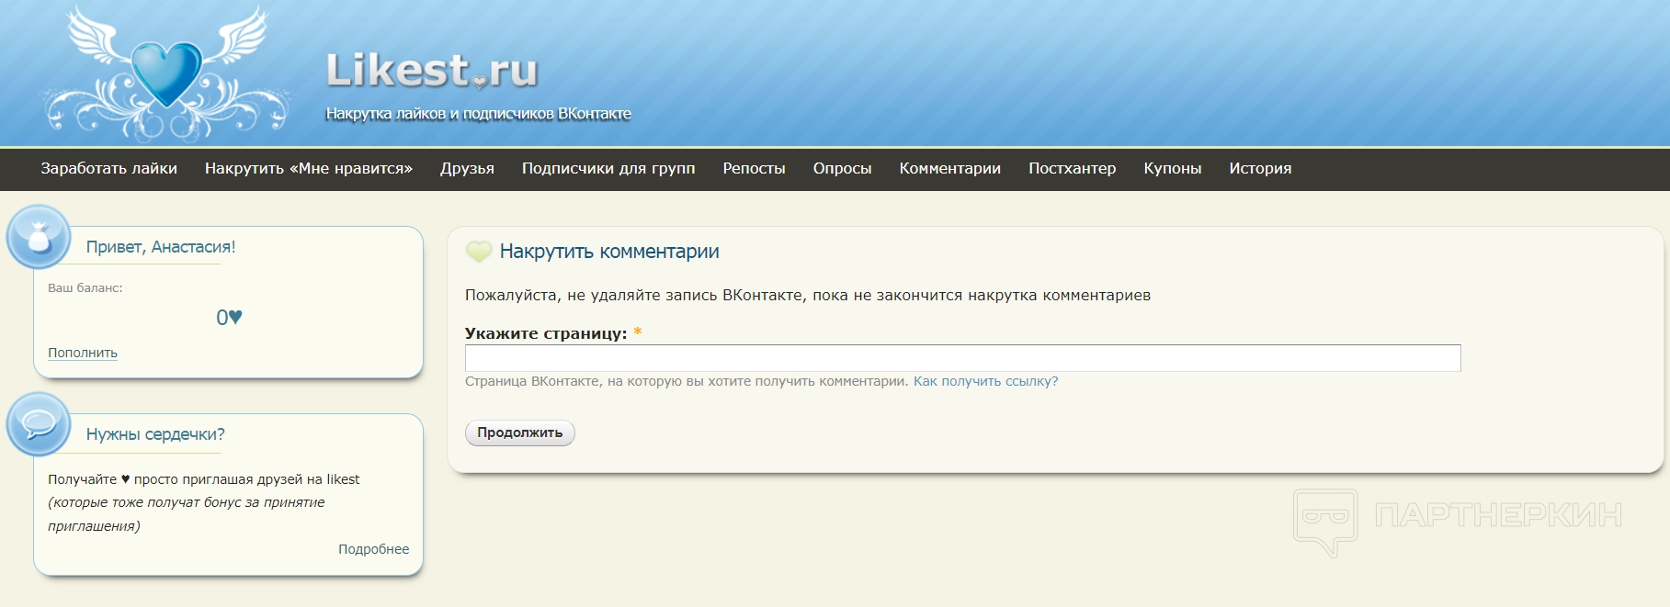The height and width of the screenshot is (607, 1670).
Task: Click the money bag icon beside greeting
Action: tap(39, 237)
